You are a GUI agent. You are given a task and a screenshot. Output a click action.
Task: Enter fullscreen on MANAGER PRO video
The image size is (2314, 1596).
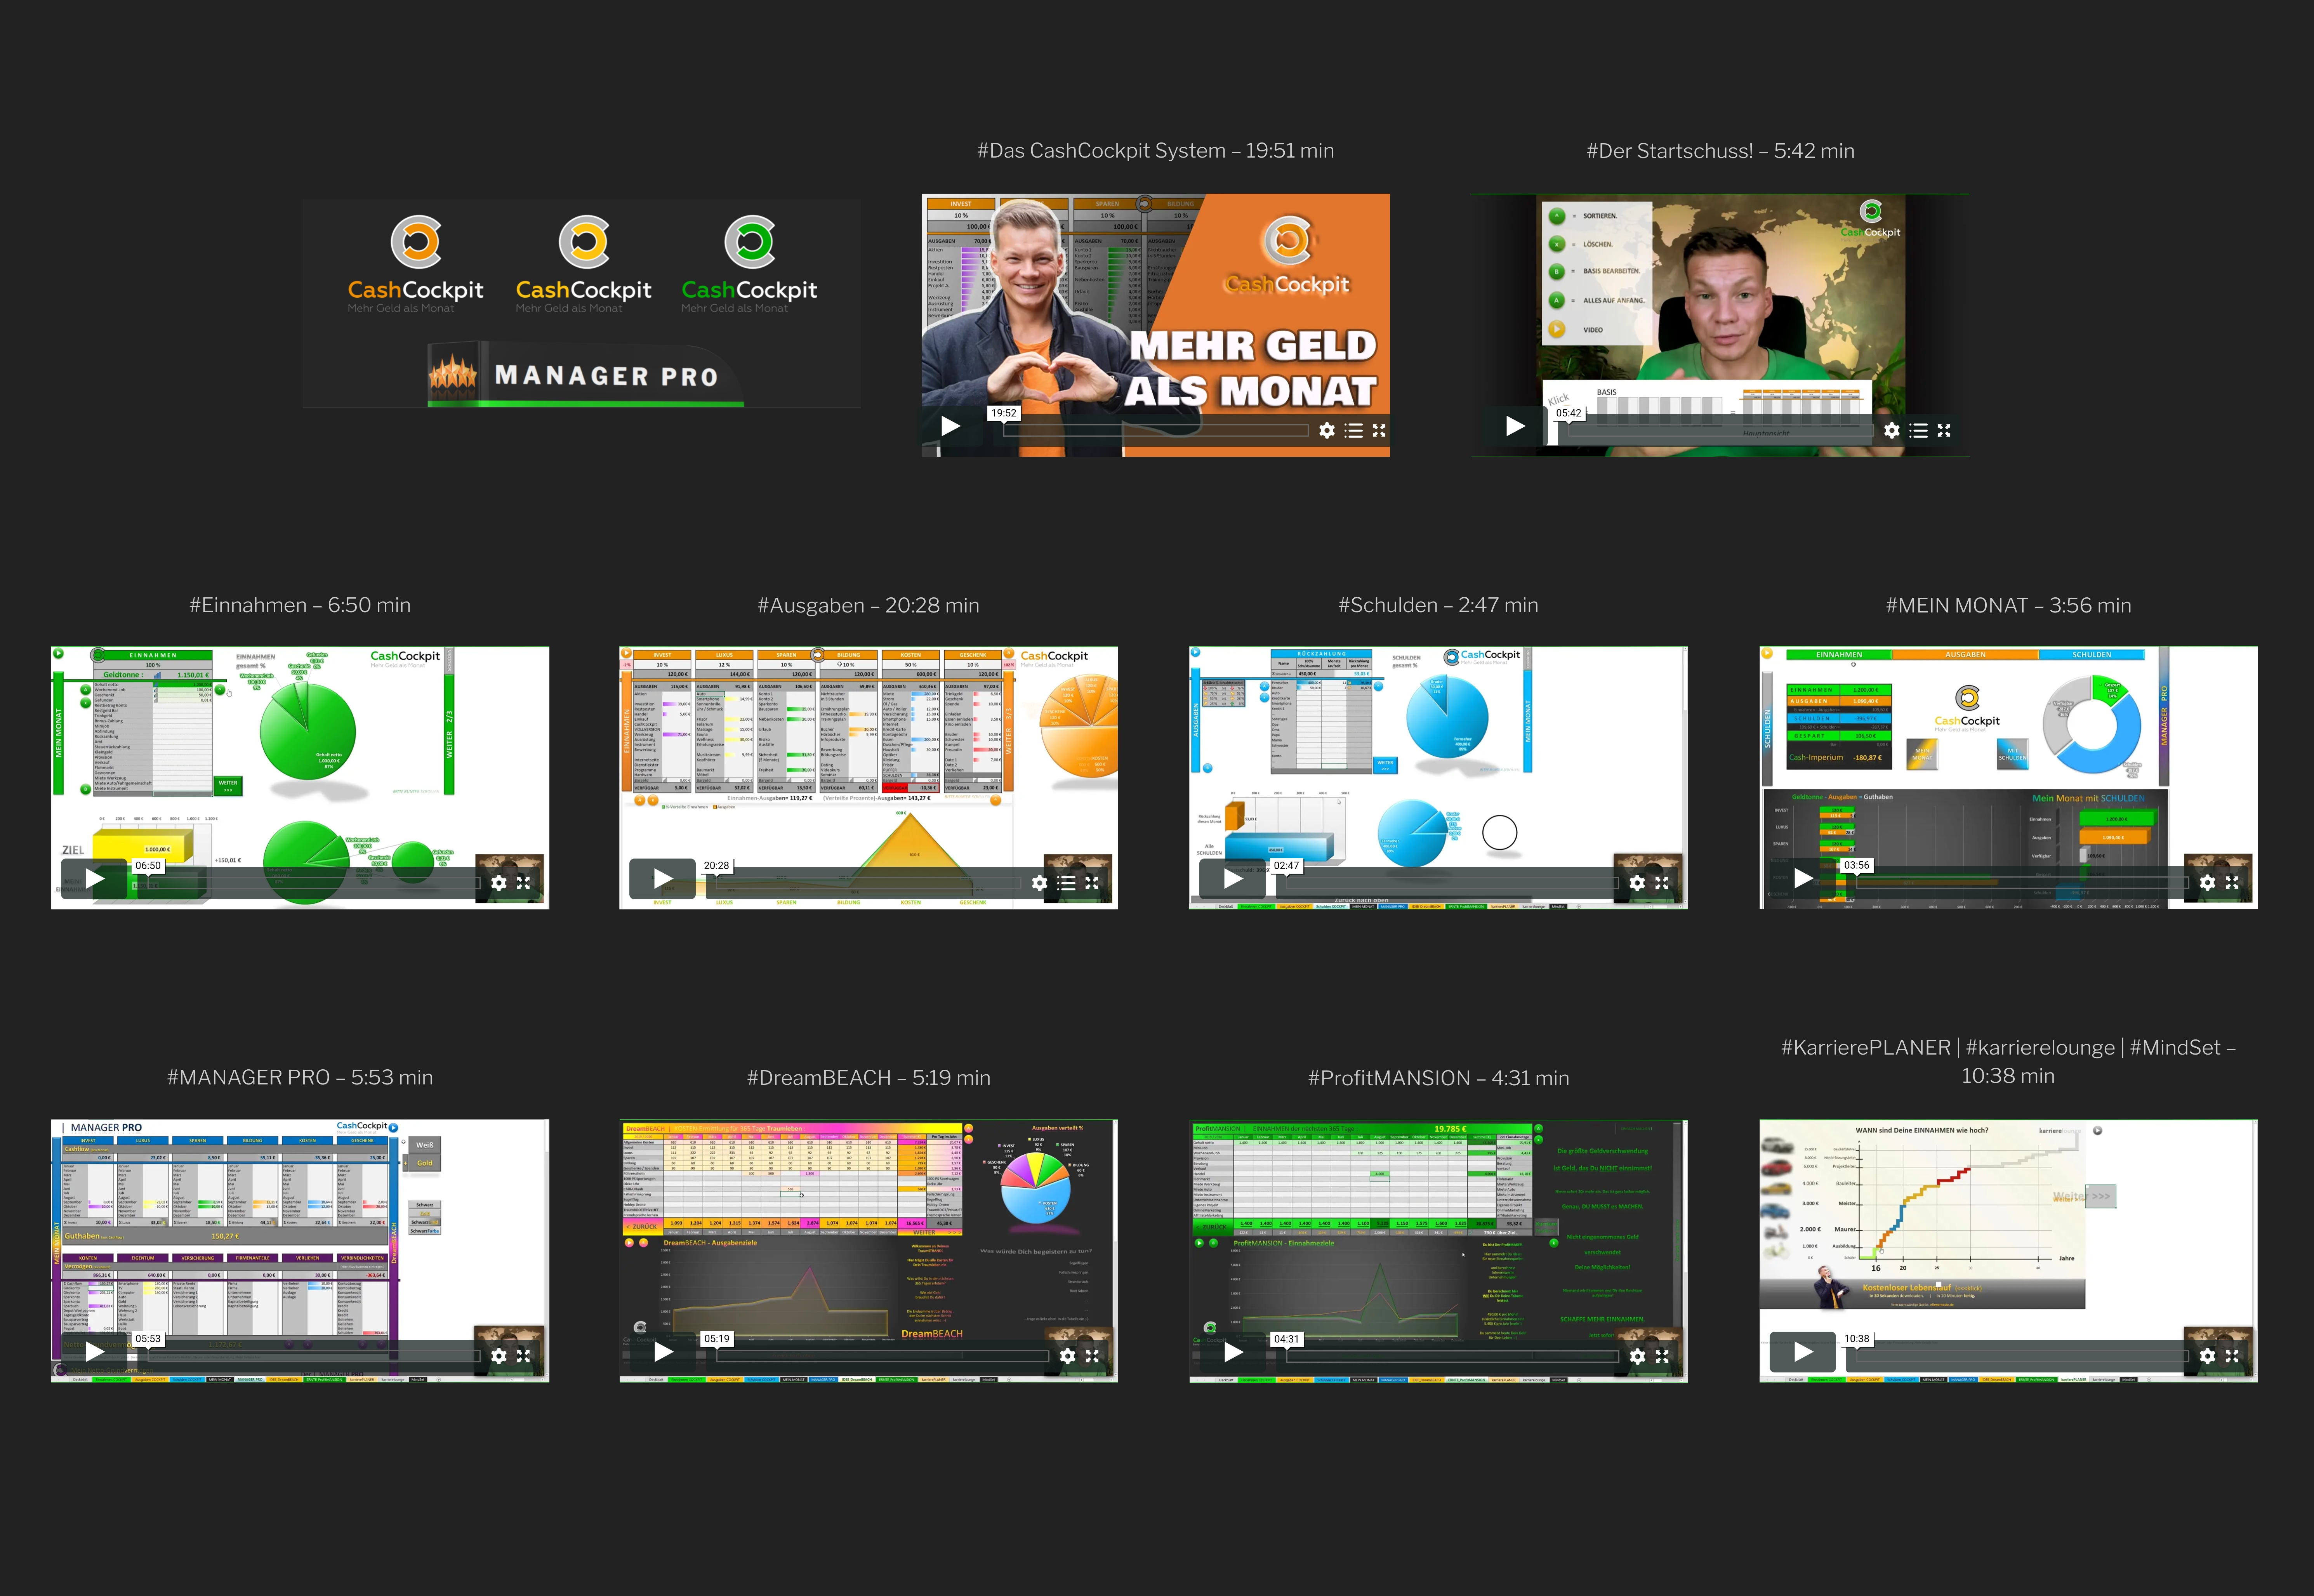point(523,1356)
